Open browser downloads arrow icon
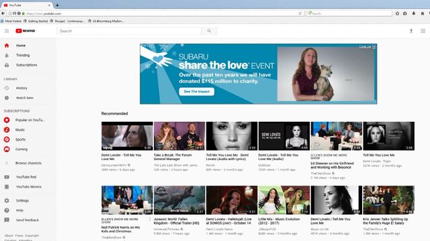 [414, 13]
